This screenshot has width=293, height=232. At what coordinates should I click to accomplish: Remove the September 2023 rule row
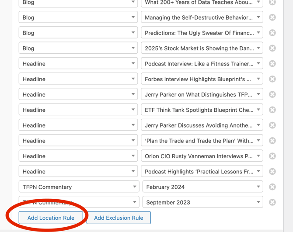click(x=272, y=202)
